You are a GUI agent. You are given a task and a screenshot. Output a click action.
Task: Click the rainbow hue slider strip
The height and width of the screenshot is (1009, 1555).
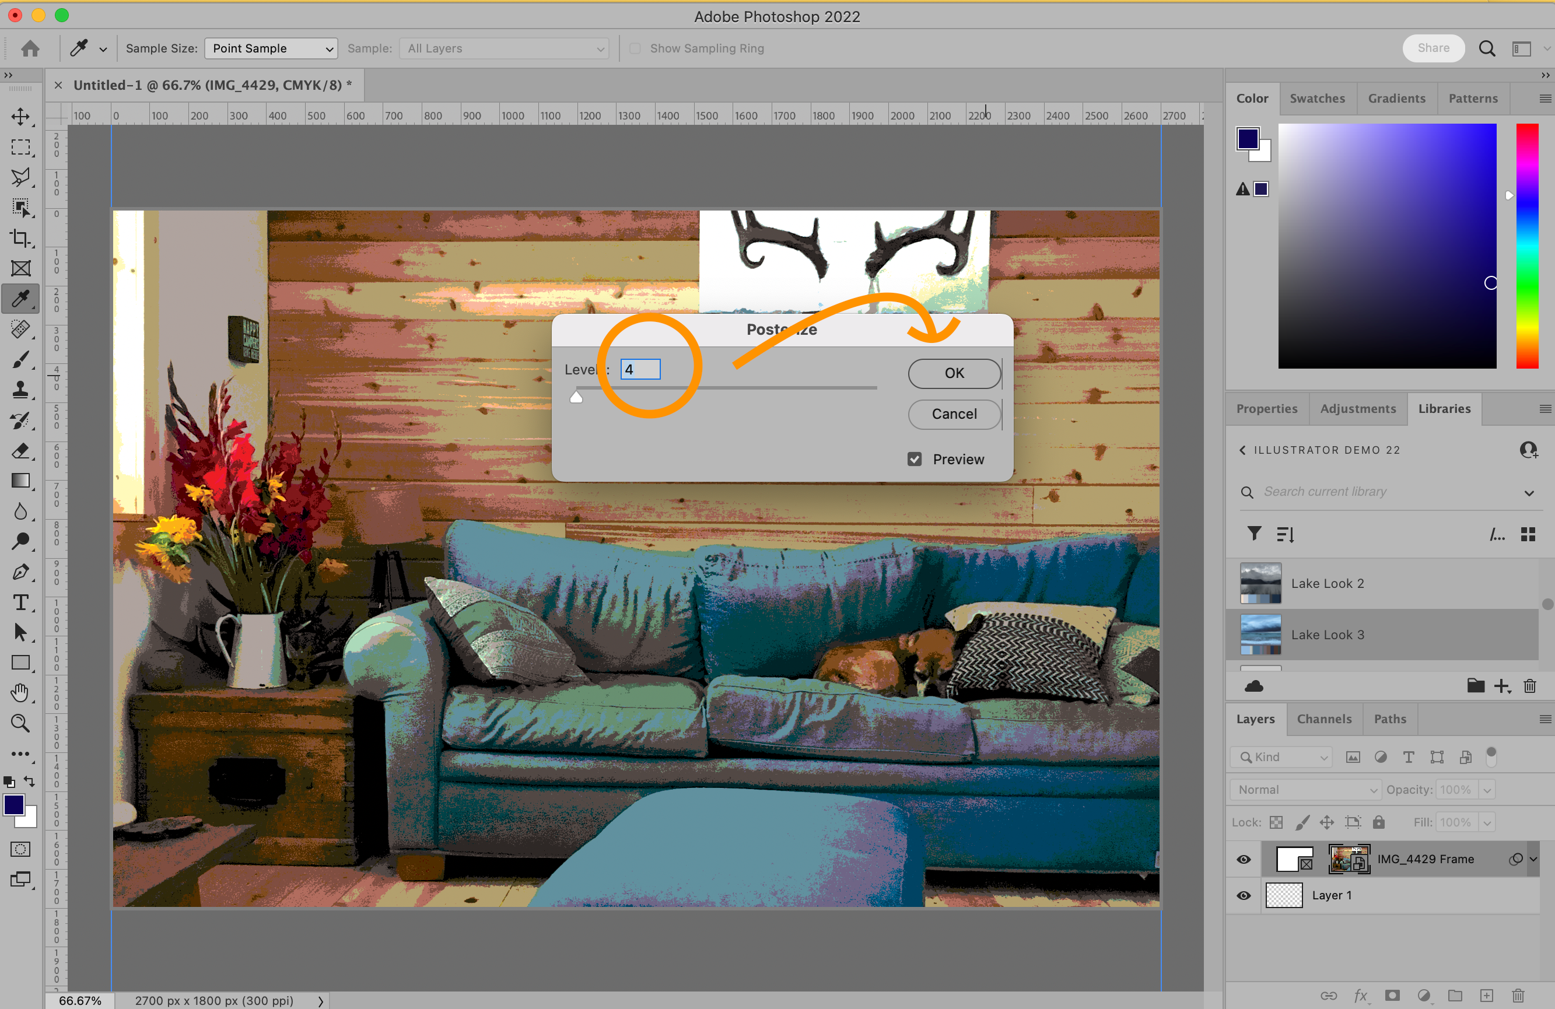coord(1527,245)
